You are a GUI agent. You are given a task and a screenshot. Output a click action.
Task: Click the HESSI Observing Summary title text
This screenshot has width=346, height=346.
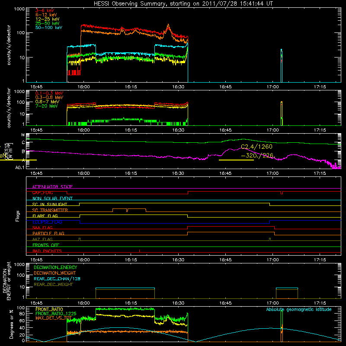pyautogui.click(x=183, y=4)
